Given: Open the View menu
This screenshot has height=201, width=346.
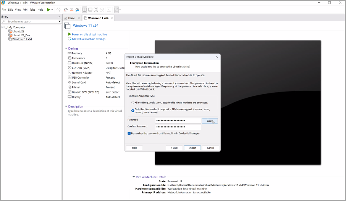Looking at the screenshot, I should tap(18, 10).
